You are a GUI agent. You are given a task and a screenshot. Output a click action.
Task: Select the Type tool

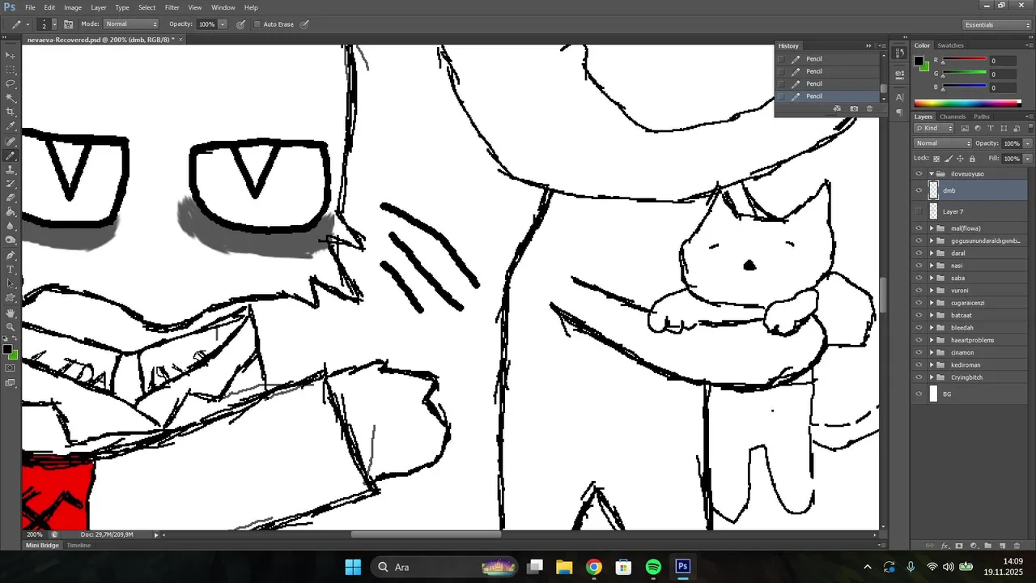tap(11, 269)
